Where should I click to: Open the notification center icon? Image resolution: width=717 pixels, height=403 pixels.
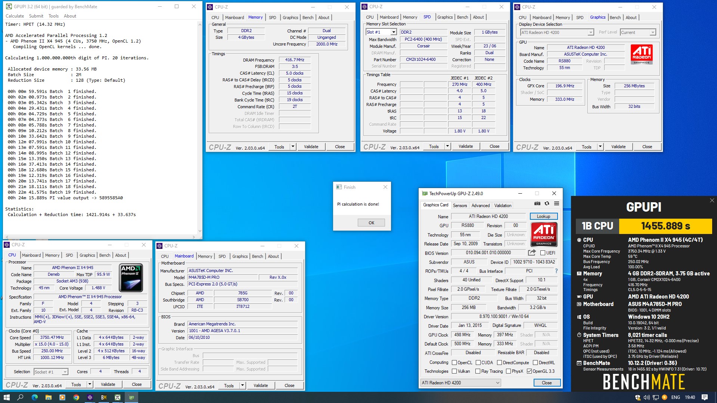click(x=705, y=397)
